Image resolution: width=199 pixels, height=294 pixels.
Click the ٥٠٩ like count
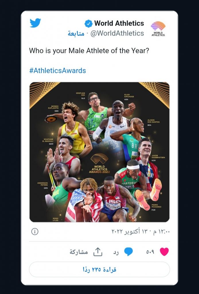150,252
